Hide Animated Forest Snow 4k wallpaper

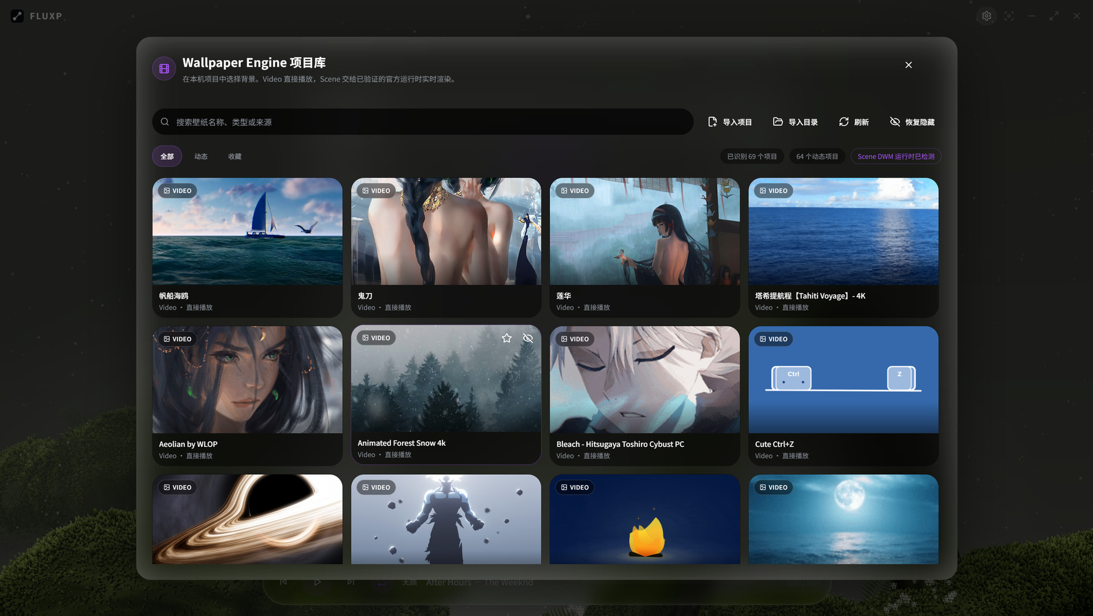528,338
